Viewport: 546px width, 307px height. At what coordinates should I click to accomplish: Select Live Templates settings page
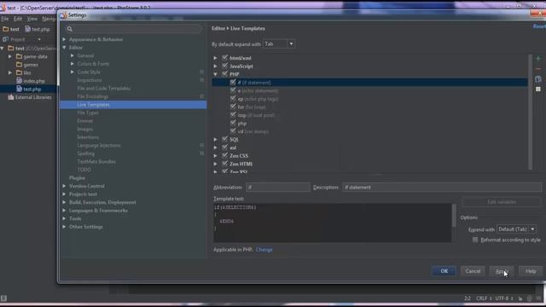[133, 104]
